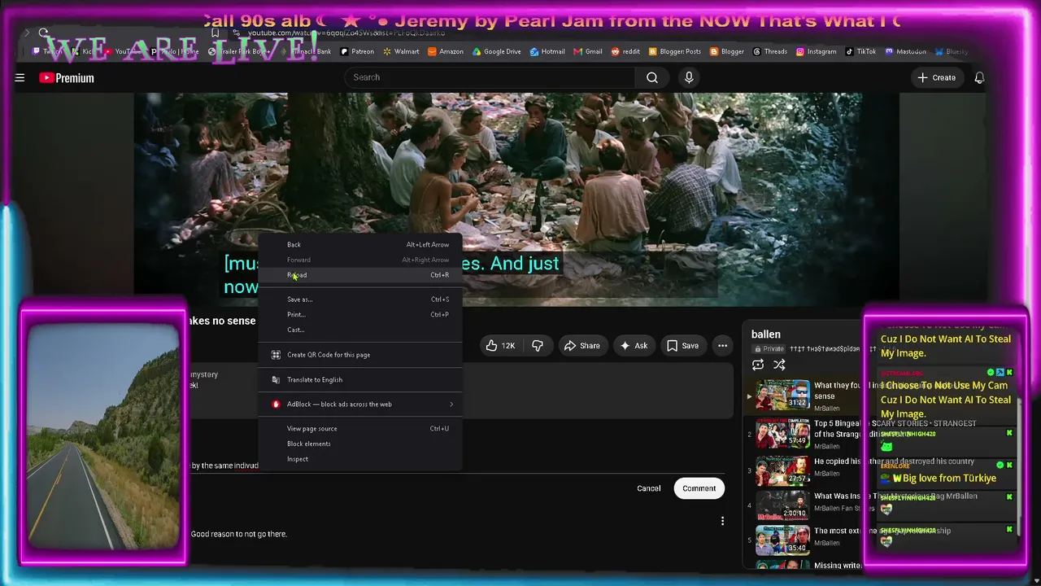
Task: Open the Private playlist privacy badge
Action: point(769,348)
